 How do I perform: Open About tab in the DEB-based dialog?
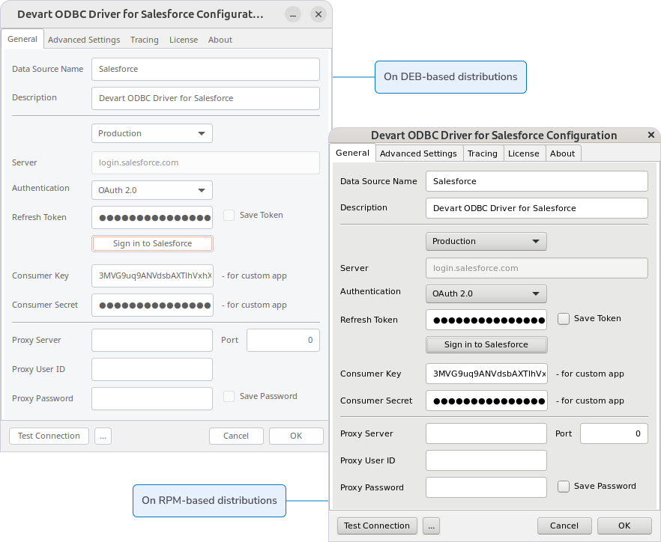[x=220, y=40]
